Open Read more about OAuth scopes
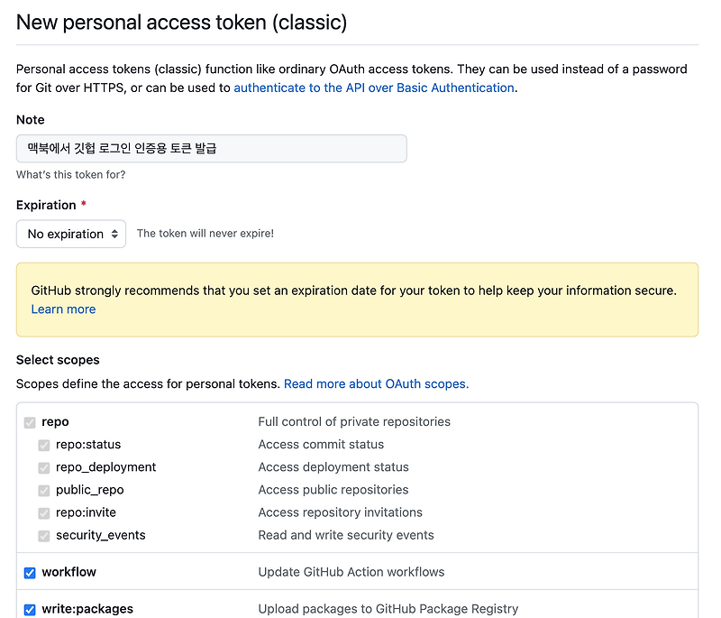This screenshot has height=618, width=721. (376, 383)
